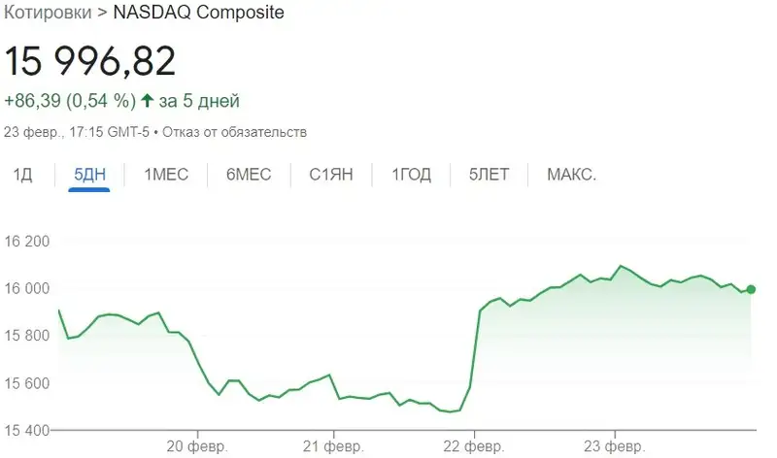777x458 pixels.
Task: Switch to the 5ЛЕТ range tab
Action: [x=489, y=176]
